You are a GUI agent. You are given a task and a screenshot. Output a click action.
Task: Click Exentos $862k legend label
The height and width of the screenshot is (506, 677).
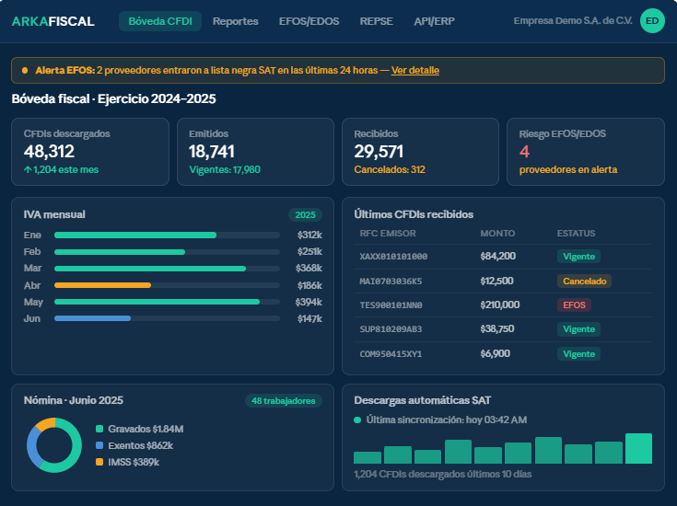140,445
